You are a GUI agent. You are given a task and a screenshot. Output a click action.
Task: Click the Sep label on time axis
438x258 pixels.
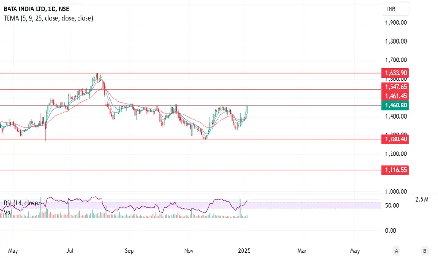[129, 251]
